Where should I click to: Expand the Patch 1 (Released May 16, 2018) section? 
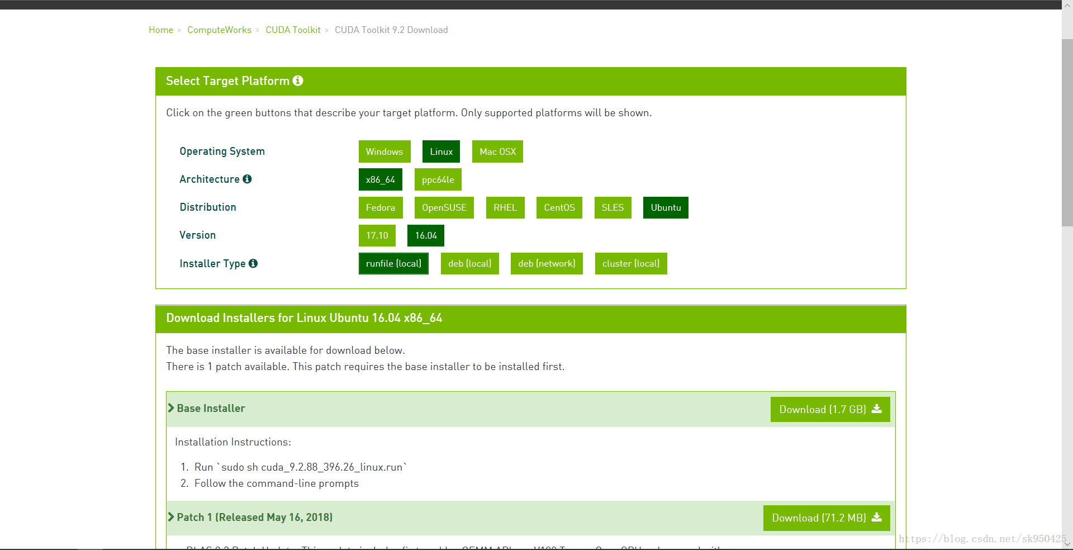[x=250, y=518]
